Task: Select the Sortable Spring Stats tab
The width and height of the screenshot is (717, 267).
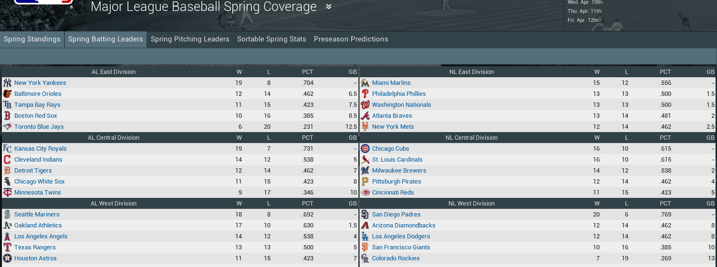Action: coord(271,39)
